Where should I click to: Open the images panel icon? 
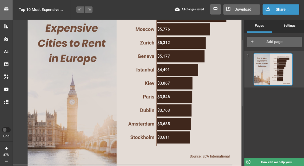tap(6, 64)
